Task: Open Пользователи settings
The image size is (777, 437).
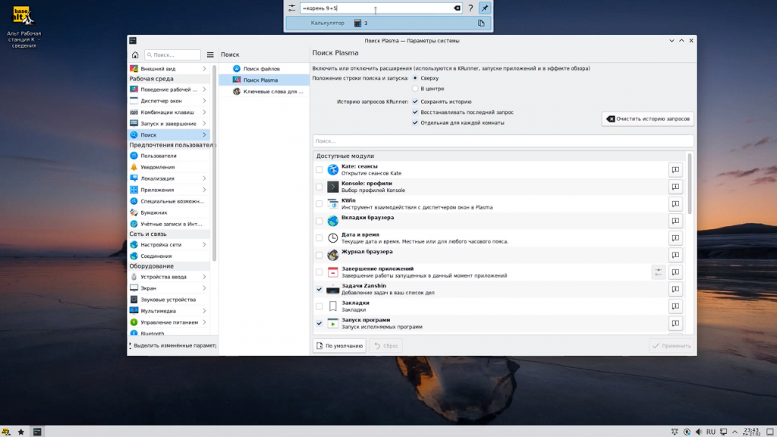Action: pyautogui.click(x=169, y=156)
